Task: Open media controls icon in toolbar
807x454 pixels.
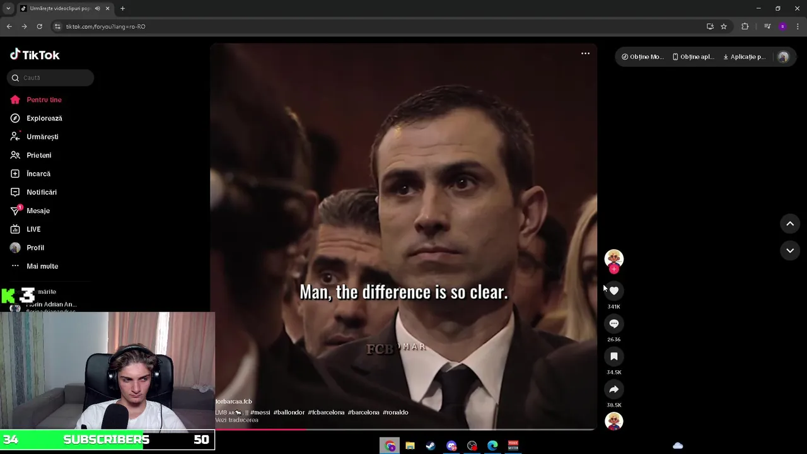Action: [x=767, y=26]
